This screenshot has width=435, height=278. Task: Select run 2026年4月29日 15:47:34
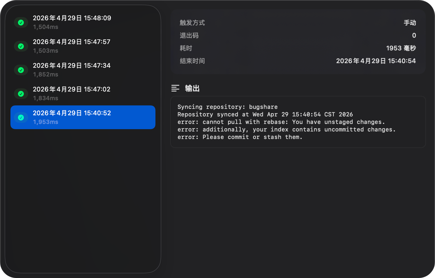pos(83,70)
